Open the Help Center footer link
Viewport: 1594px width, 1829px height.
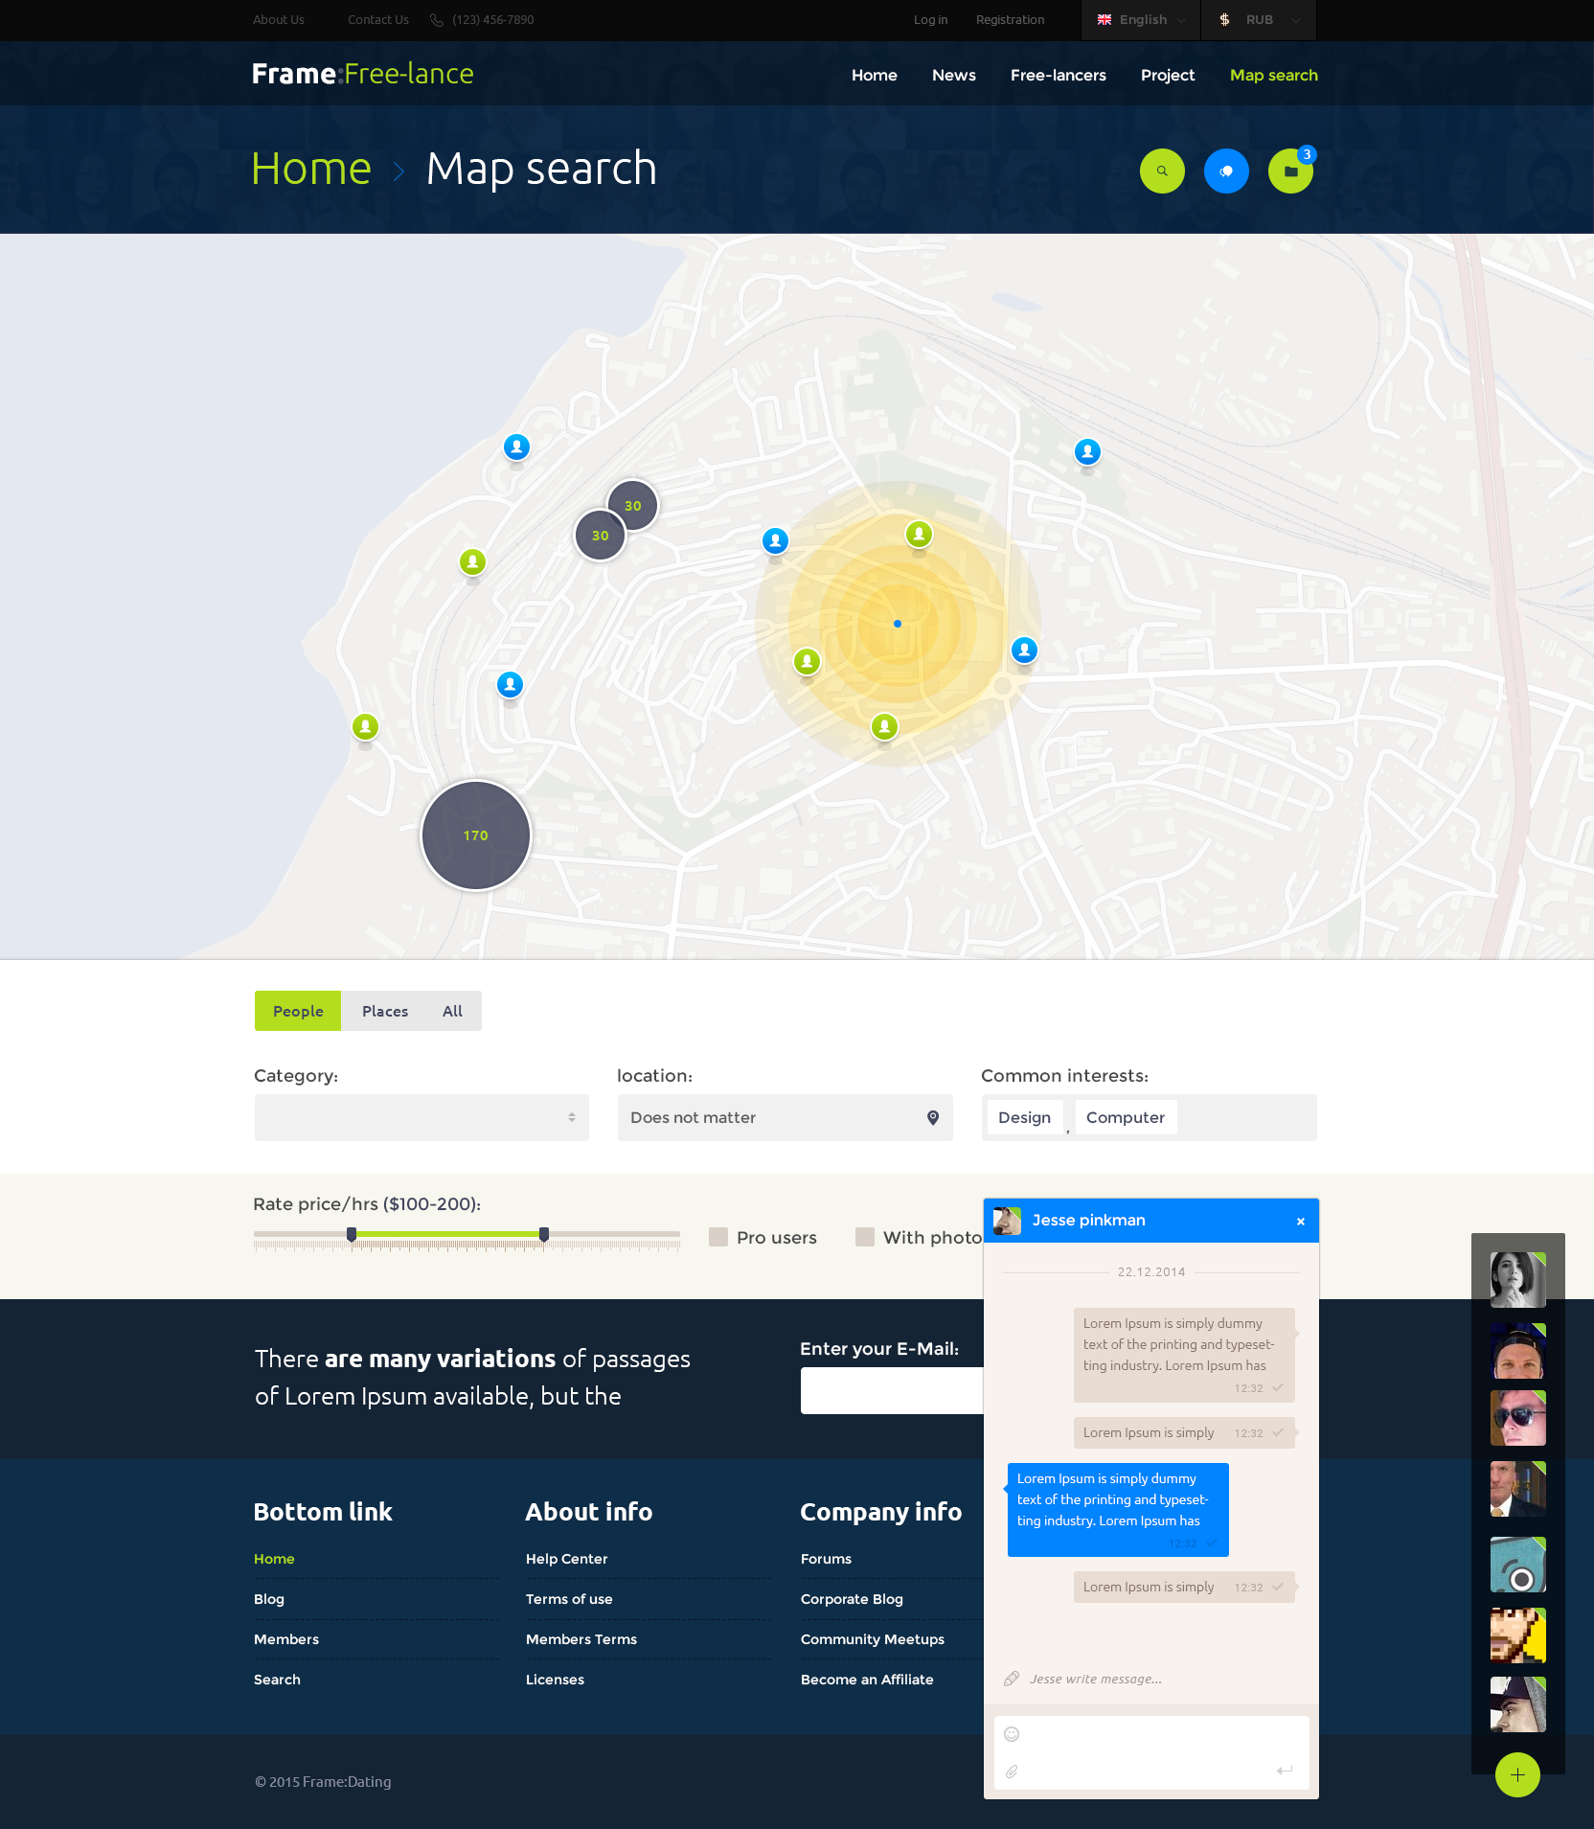coord(566,1559)
